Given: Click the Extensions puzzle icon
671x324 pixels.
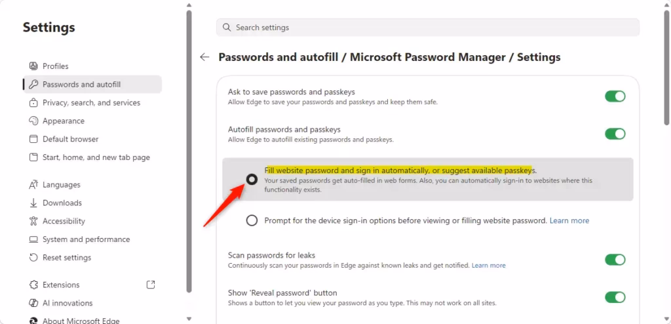Looking at the screenshot, I should coord(34,285).
